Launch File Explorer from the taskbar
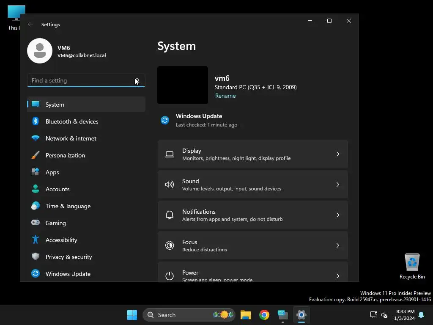Viewport: 433px width, 325px height. click(246, 315)
